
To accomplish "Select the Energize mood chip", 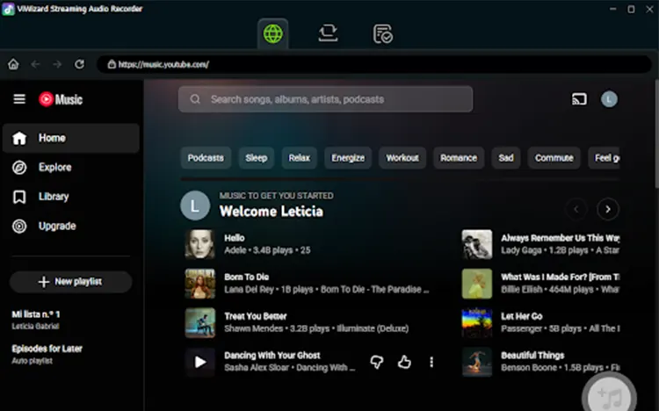I will point(348,158).
